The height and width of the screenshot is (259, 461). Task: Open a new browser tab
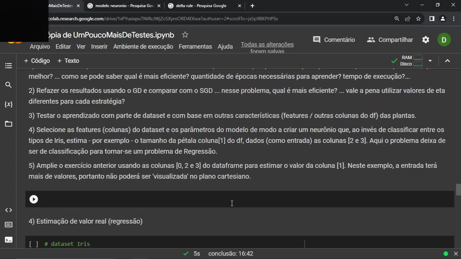(252, 6)
